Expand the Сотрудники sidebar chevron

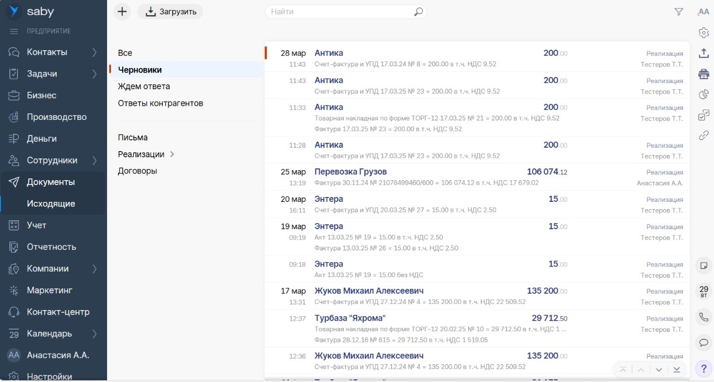coord(94,161)
